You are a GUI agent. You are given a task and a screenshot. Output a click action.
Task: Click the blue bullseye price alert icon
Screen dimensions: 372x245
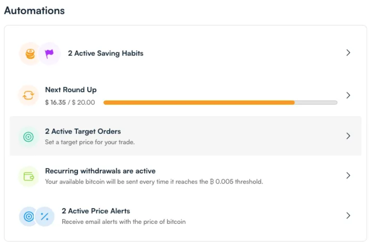coord(29,216)
